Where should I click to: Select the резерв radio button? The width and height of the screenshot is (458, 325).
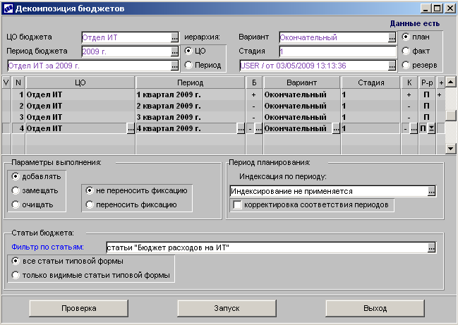pyautogui.click(x=405, y=65)
